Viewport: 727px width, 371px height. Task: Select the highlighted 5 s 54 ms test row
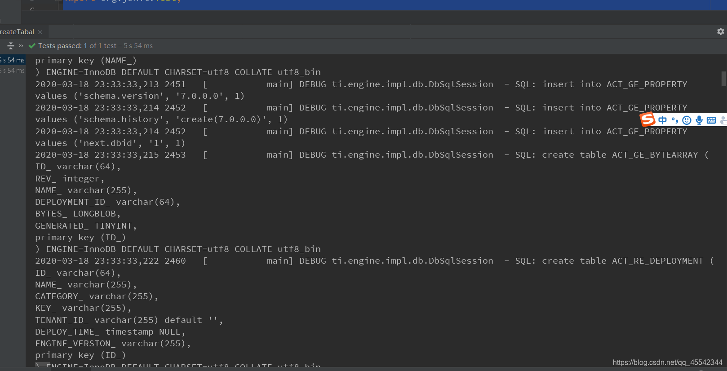[x=13, y=60]
